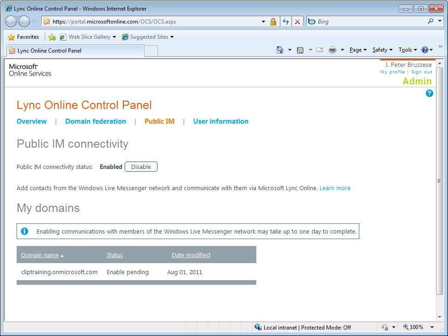
Task: Expand the address bar URL dropdown
Action: pyautogui.click(x=263, y=22)
